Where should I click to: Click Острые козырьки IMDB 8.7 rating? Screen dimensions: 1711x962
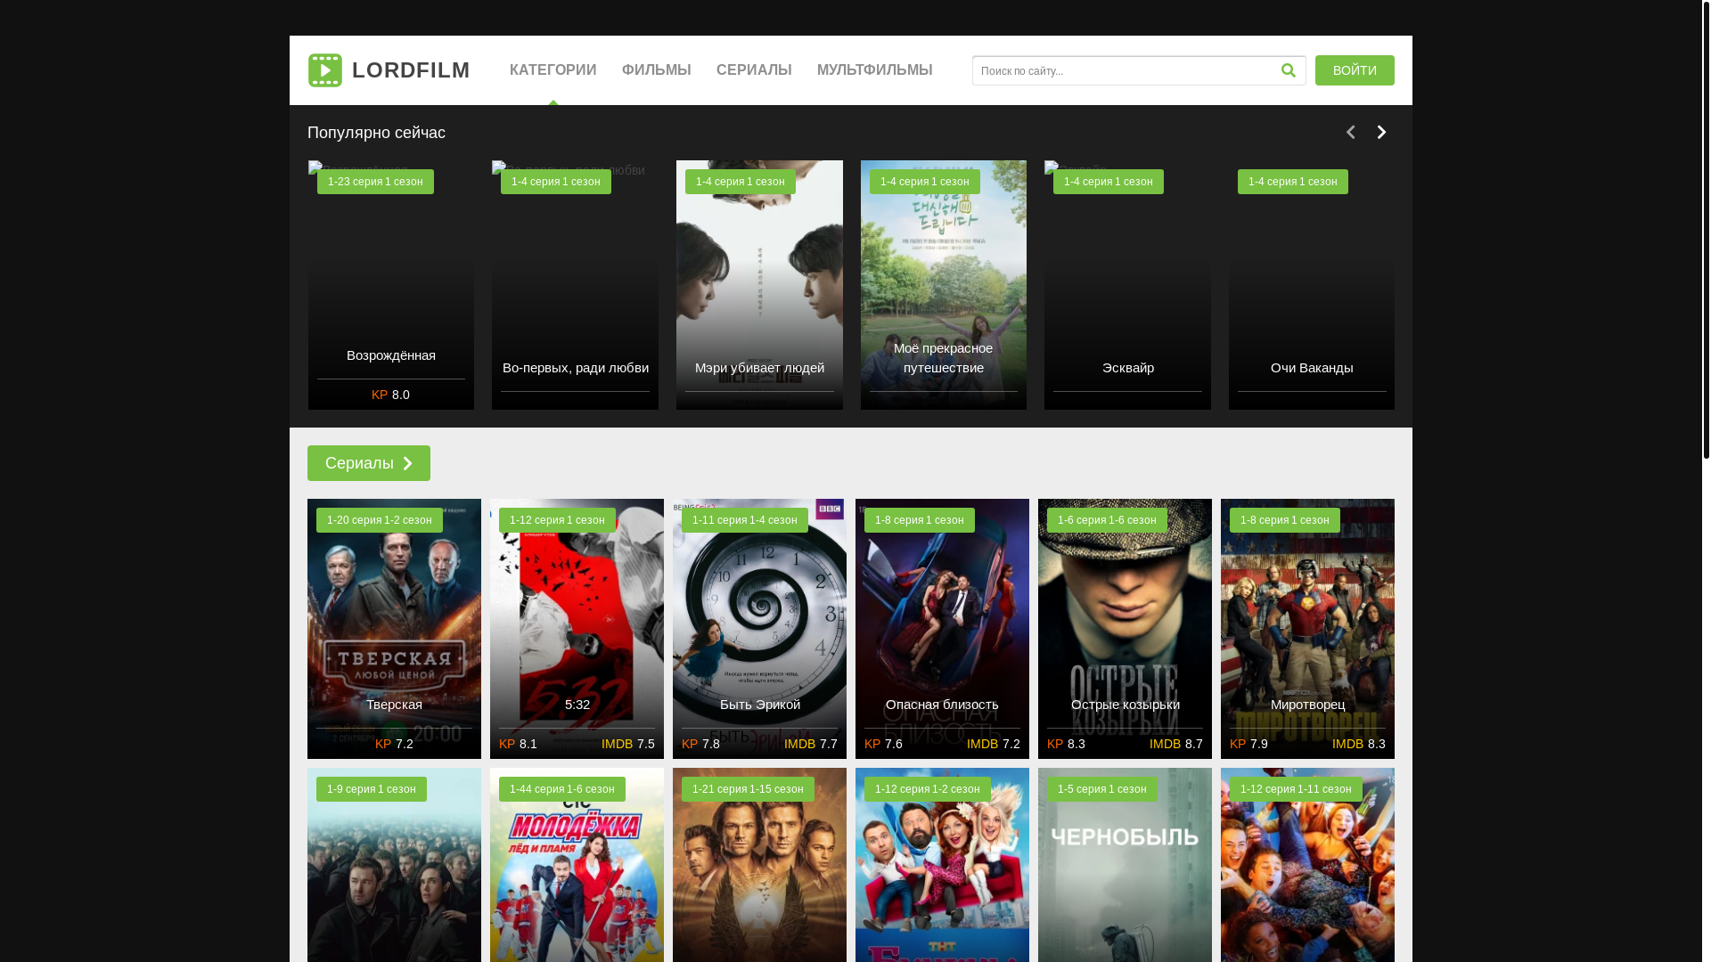click(x=1176, y=744)
